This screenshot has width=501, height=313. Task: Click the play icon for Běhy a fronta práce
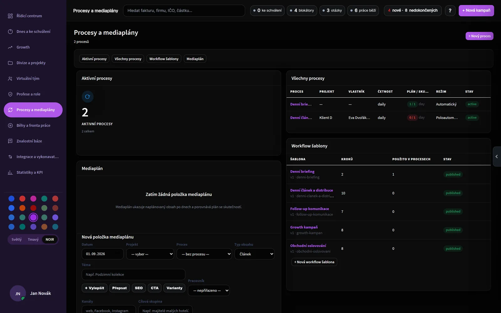(10, 126)
